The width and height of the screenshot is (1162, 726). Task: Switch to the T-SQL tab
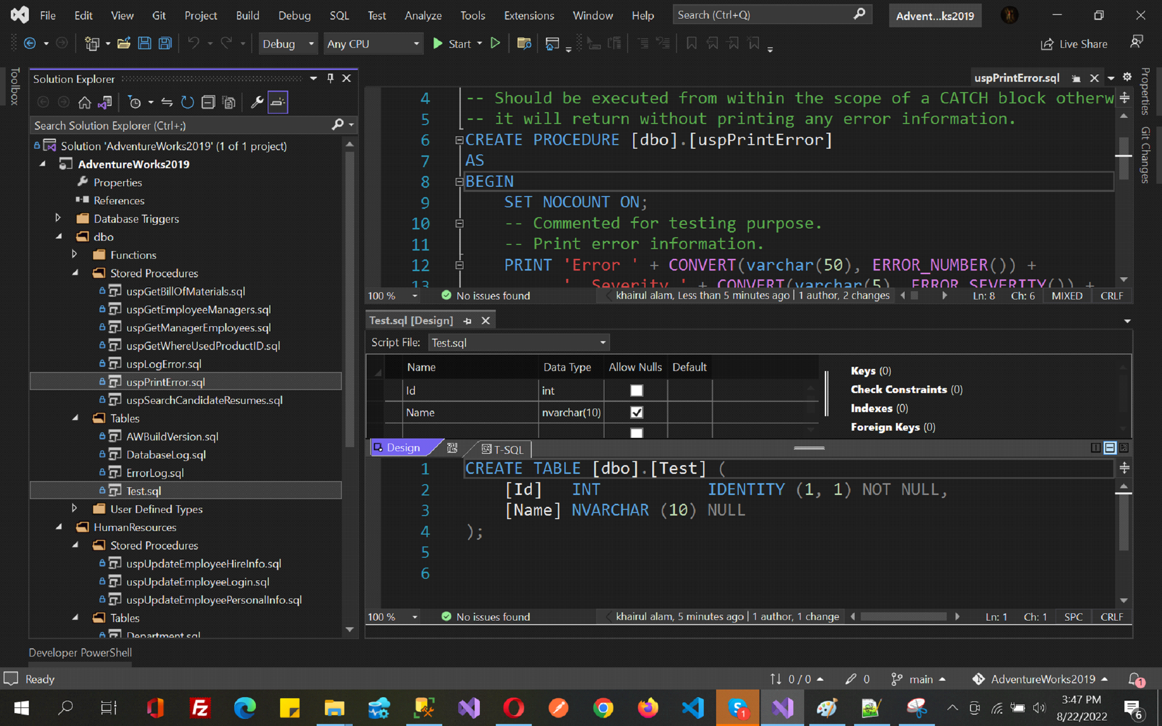(x=502, y=449)
